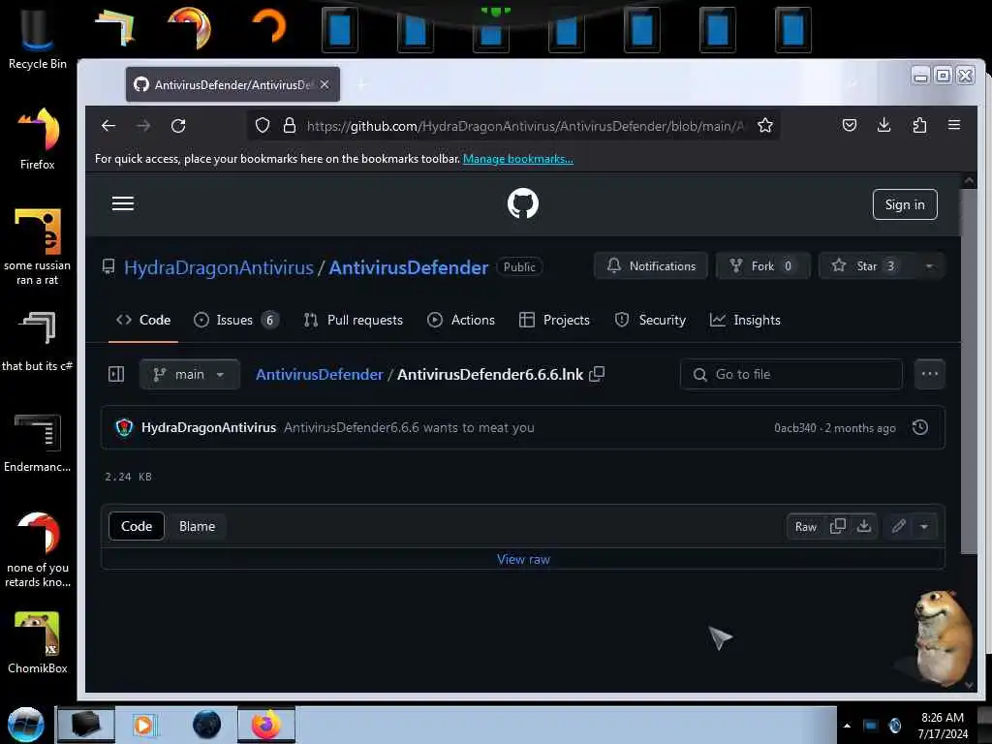Open the Firefox shortcut on the desktop
This screenshot has height=744, width=992.
click(38, 139)
